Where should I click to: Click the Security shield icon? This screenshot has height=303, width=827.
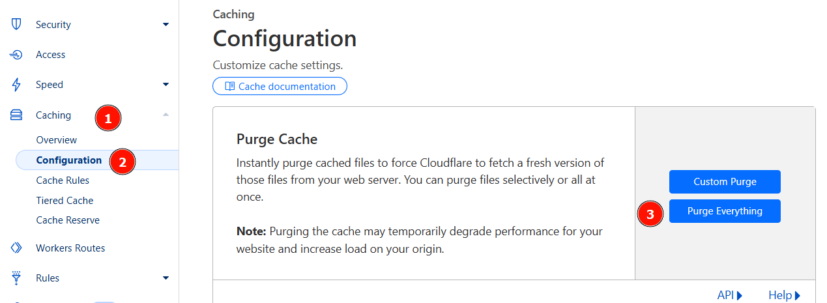tap(16, 25)
